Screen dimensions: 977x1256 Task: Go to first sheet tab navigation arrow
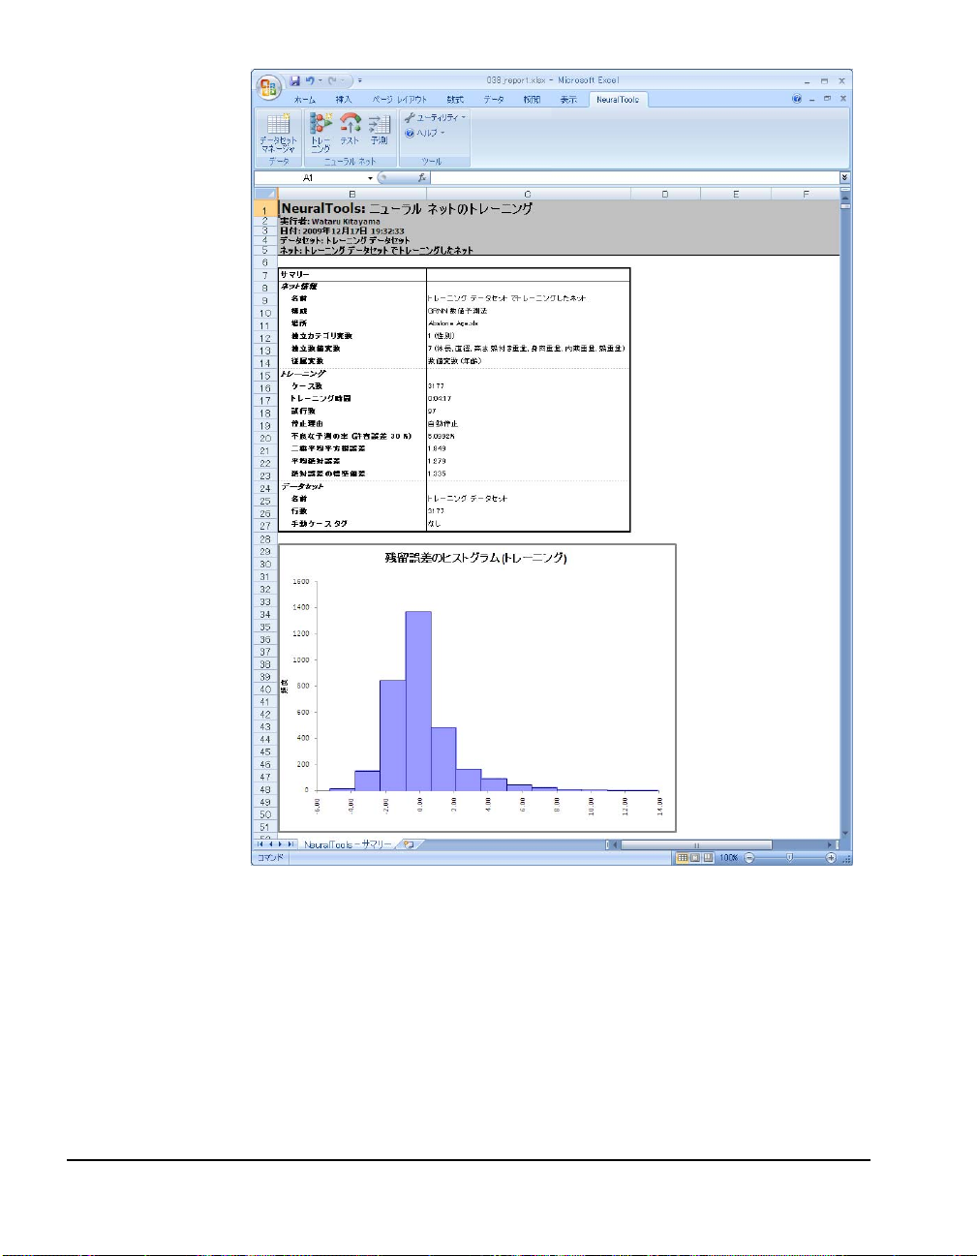[x=260, y=844]
